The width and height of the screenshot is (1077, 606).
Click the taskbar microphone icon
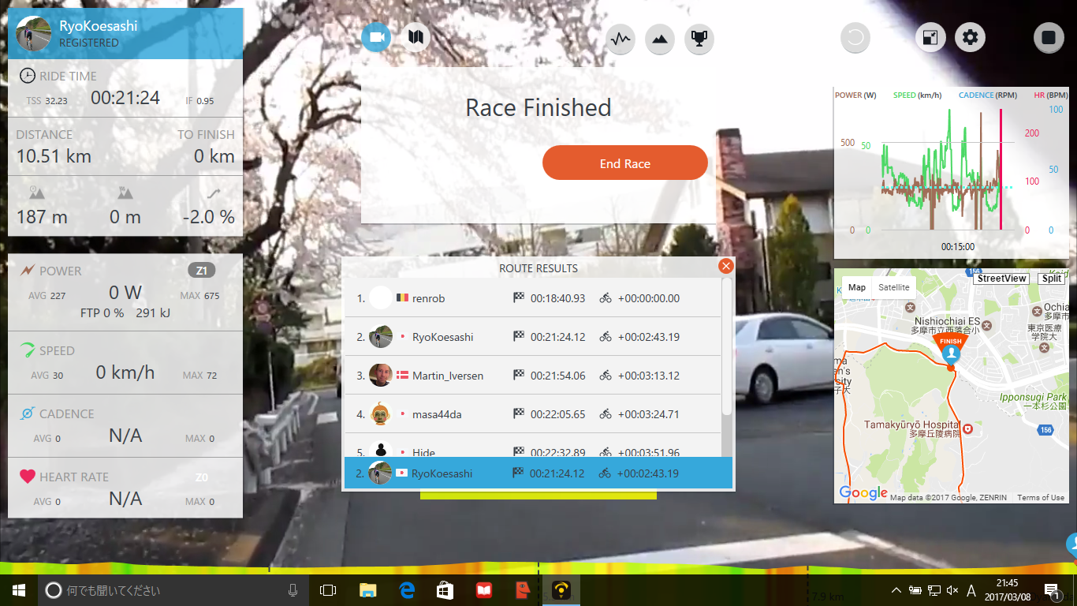293,590
